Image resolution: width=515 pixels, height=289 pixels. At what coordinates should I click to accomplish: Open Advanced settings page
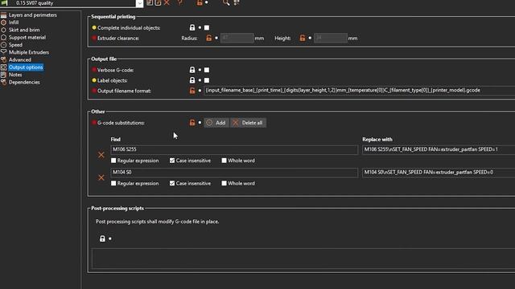pos(19,60)
